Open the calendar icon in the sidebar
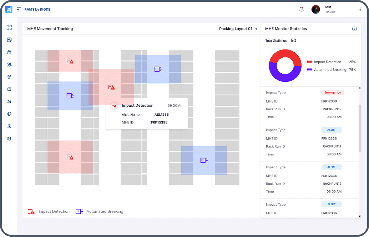The width and height of the screenshot is (369, 237). [9, 52]
